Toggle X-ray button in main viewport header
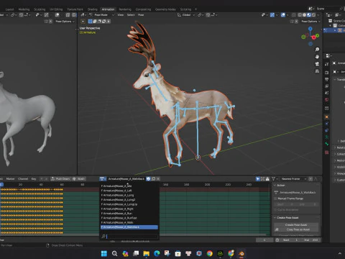Image resolution: width=345 pixels, height=259 pixels. pyautogui.click(x=294, y=15)
